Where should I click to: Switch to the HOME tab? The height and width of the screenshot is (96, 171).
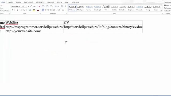pyautogui.click(x=3, y=2)
